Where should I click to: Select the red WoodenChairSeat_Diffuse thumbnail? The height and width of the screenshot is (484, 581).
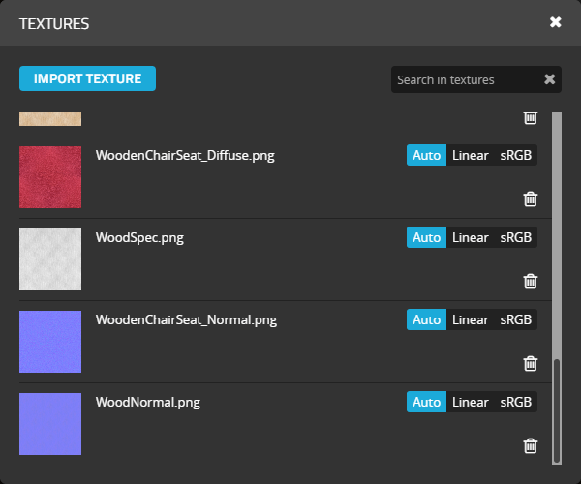click(50, 177)
